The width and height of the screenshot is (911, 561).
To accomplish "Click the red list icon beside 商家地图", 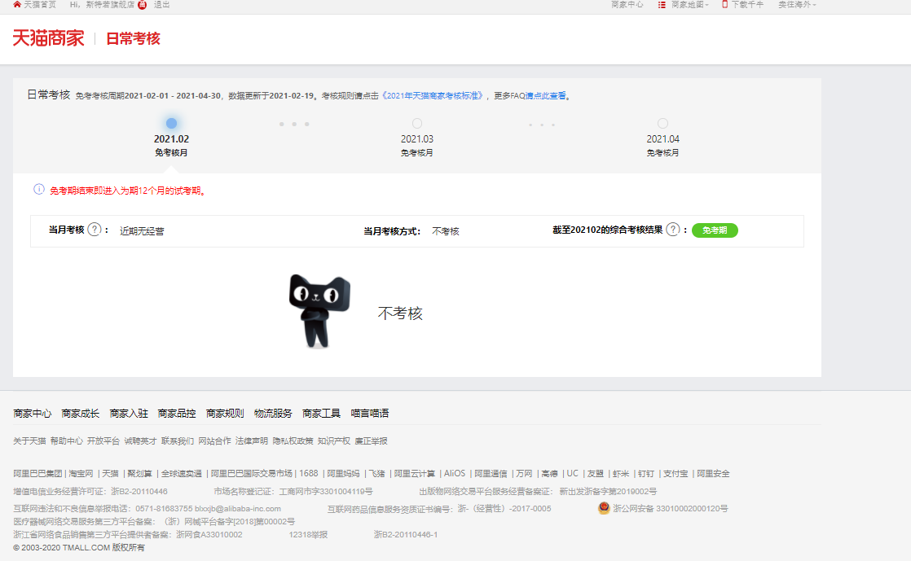I will [x=662, y=5].
